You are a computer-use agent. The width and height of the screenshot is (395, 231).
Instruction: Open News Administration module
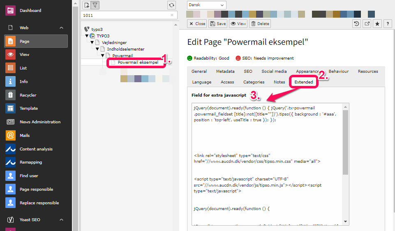tap(39, 122)
